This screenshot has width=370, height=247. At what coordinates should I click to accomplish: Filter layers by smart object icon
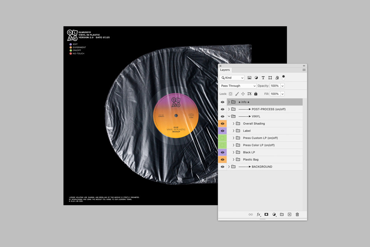click(277, 78)
